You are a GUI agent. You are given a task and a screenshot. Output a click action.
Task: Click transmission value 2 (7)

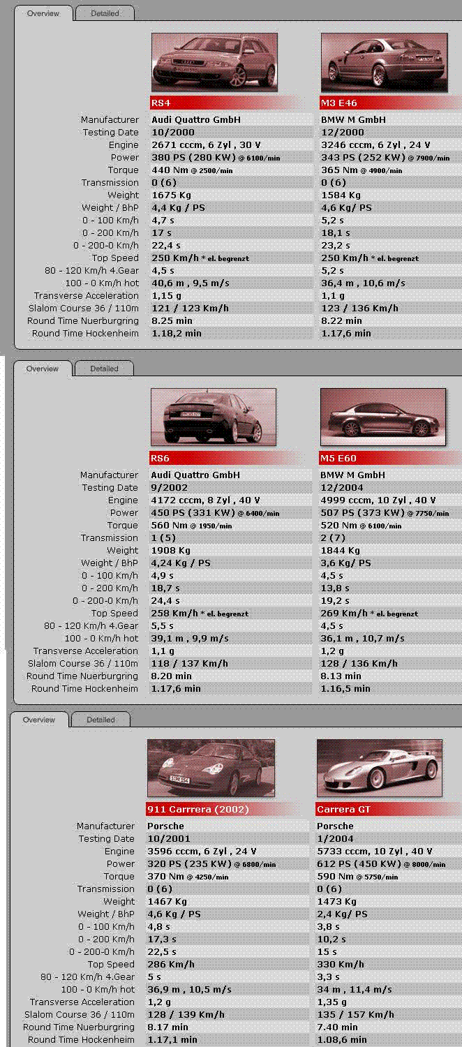333,538
